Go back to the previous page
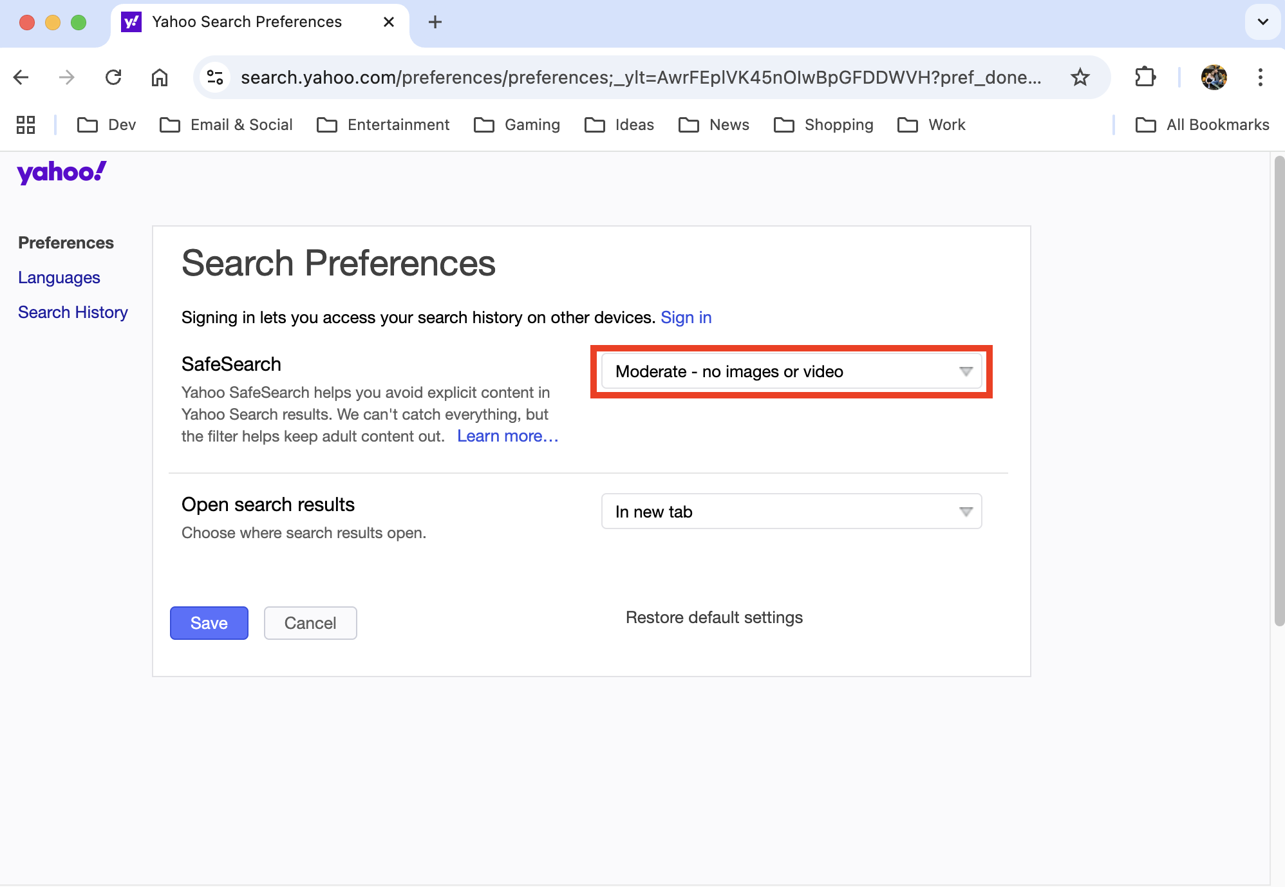 pos(21,78)
